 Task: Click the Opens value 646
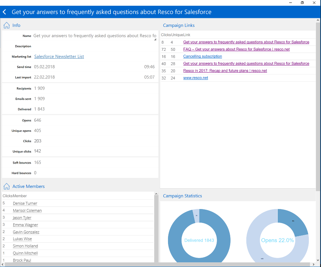(x=38, y=120)
